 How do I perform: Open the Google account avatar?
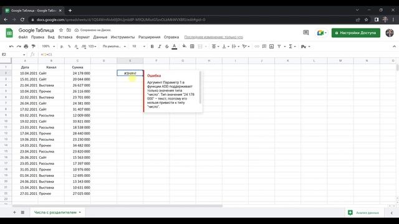pos(390,33)
